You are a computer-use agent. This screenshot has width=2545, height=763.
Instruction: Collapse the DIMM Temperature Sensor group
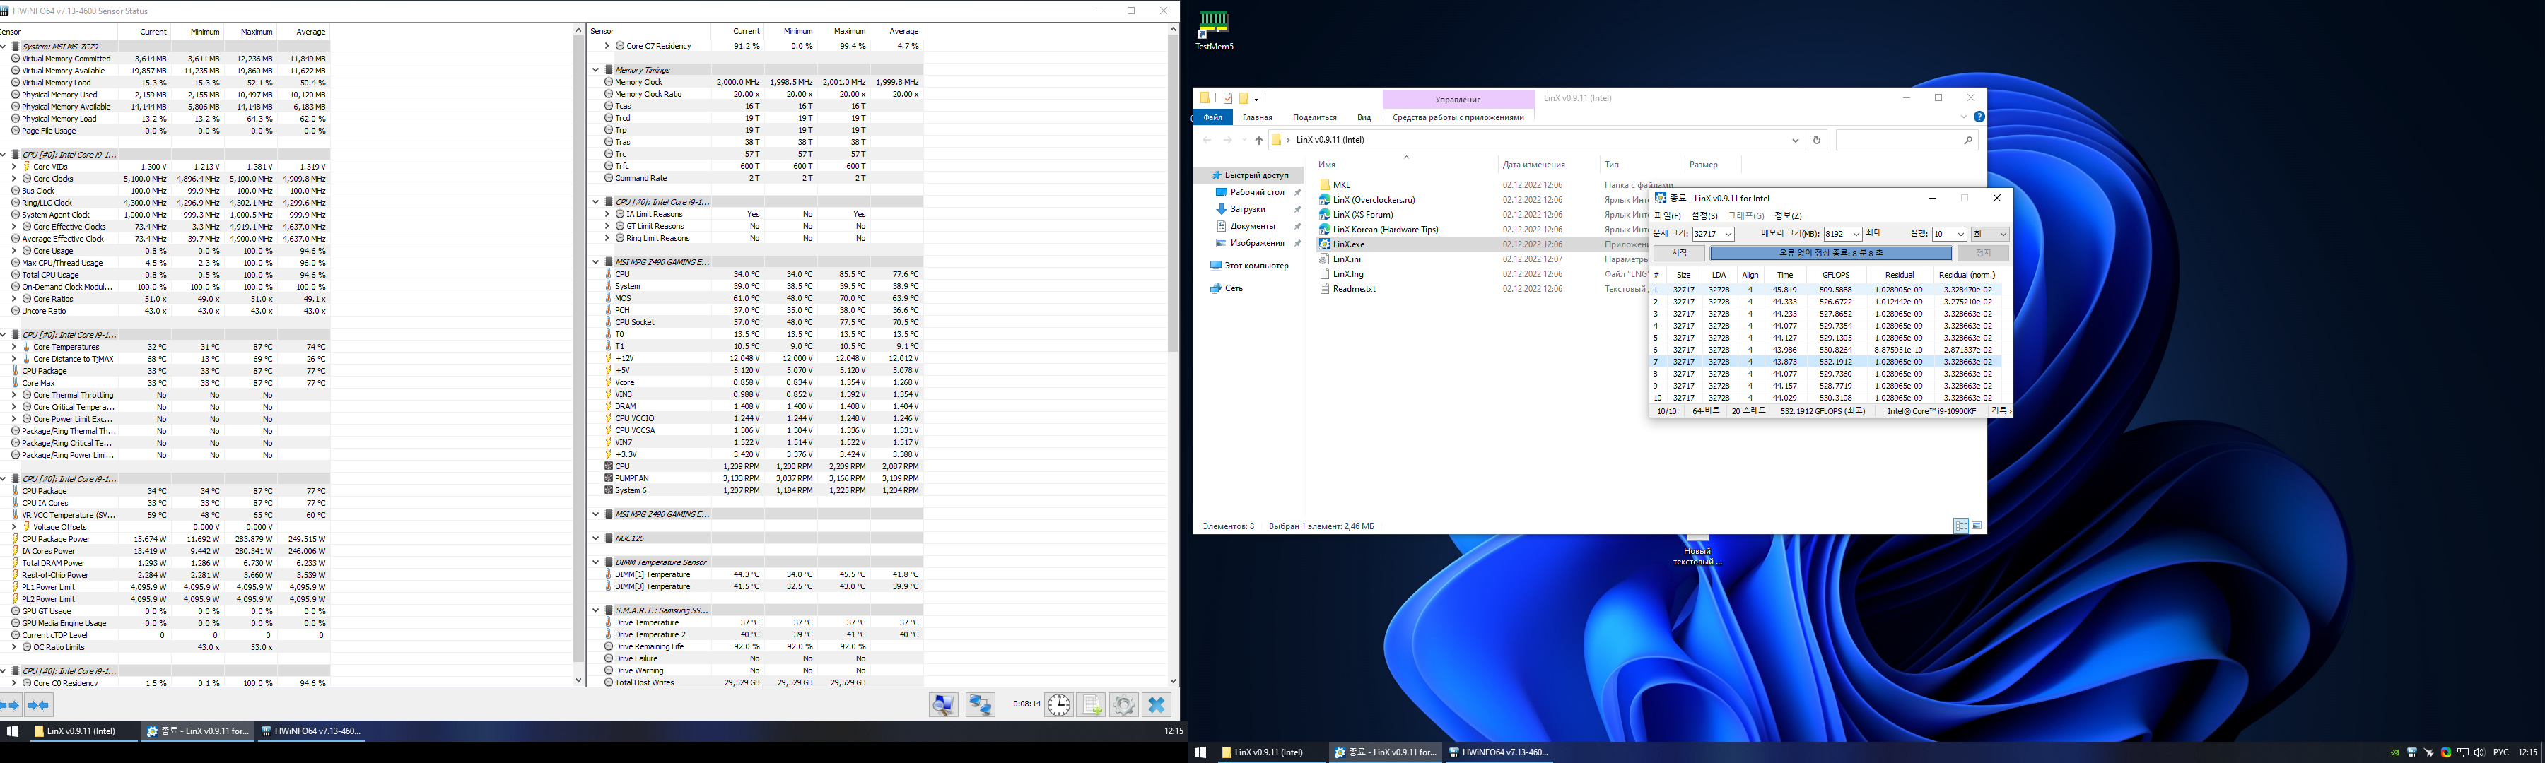point(596,562)
